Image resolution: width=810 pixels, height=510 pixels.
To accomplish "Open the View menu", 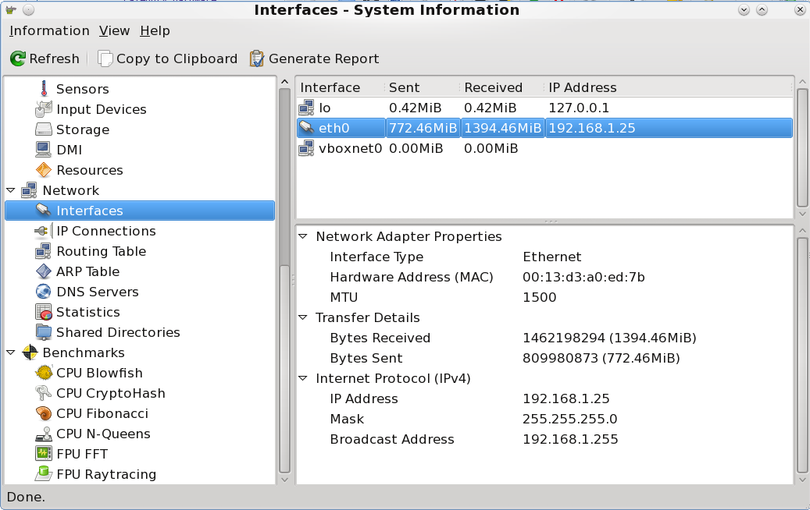I will [114, 30].
